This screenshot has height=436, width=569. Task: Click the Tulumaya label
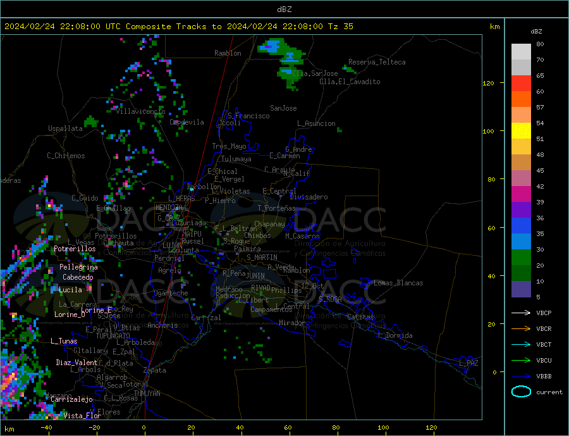[236, 159]
